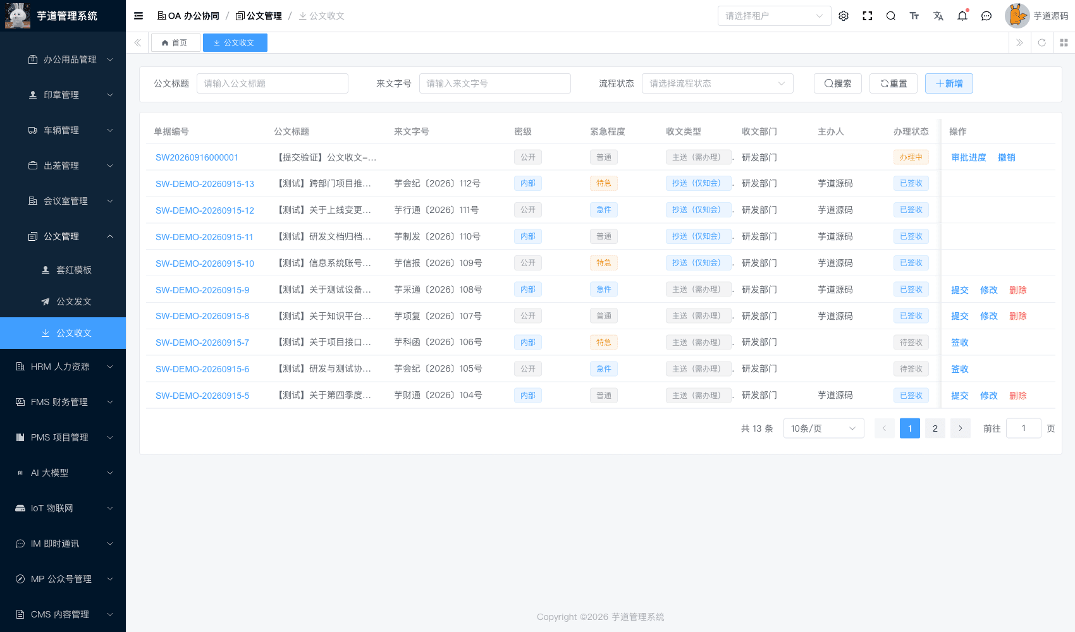Open the chat message icon
The width and height of the screenshot is (1075, 632).
click(x=986, y=16)
